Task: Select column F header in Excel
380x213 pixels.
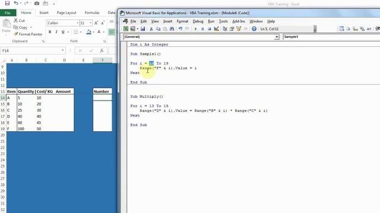Action: (103, 60)
